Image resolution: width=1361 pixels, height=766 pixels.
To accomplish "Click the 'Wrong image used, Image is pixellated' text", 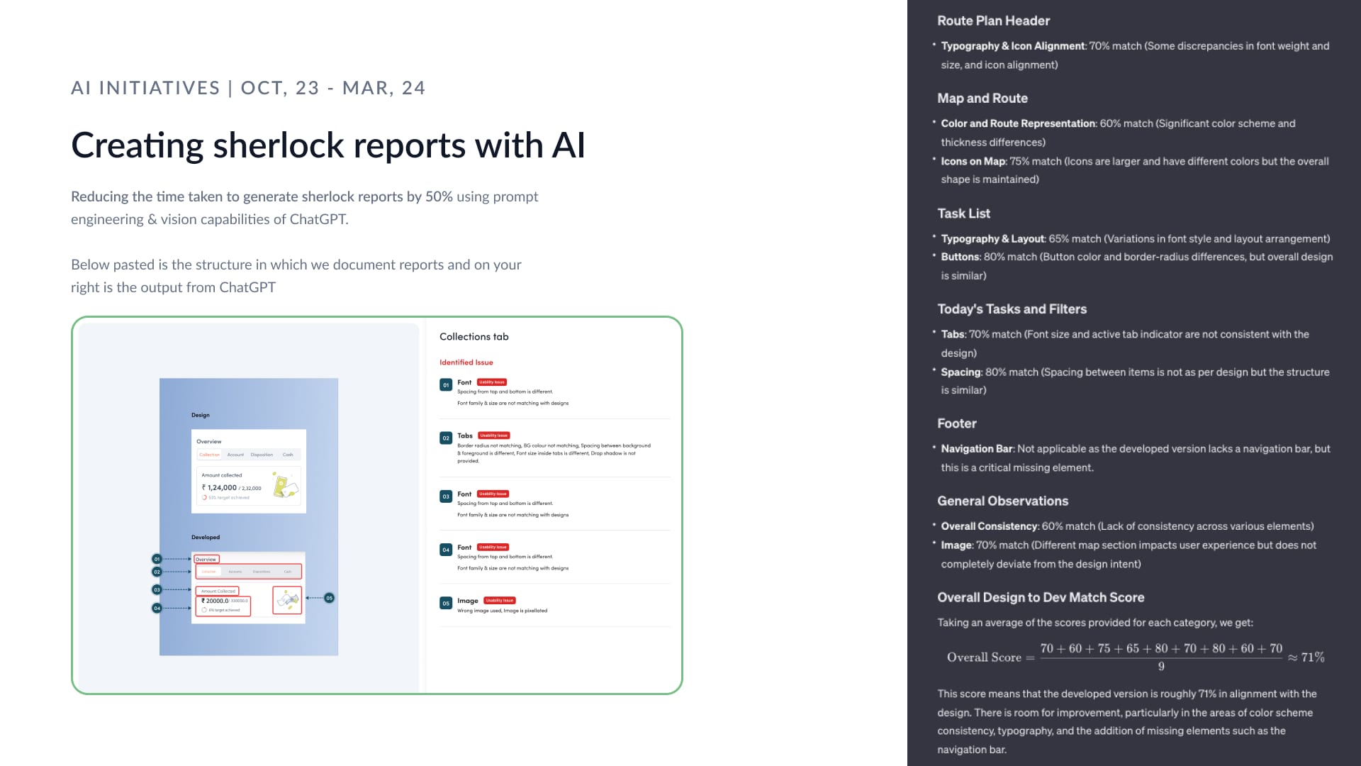I will 502,611.
